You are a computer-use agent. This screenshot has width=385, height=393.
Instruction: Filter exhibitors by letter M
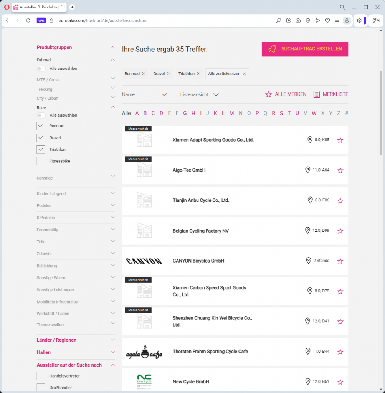[x=231, y=113]
